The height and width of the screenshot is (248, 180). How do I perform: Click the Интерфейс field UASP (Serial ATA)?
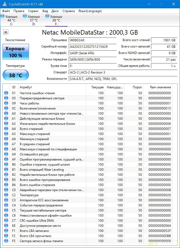[x=92, y=53]
